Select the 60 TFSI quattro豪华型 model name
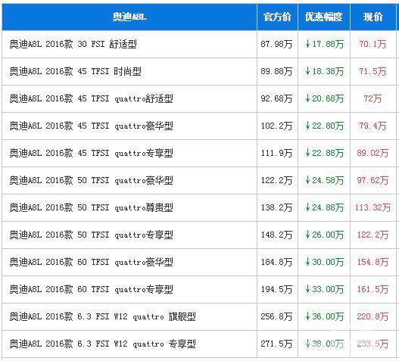The image size is (399, 361). pos(92,262)
